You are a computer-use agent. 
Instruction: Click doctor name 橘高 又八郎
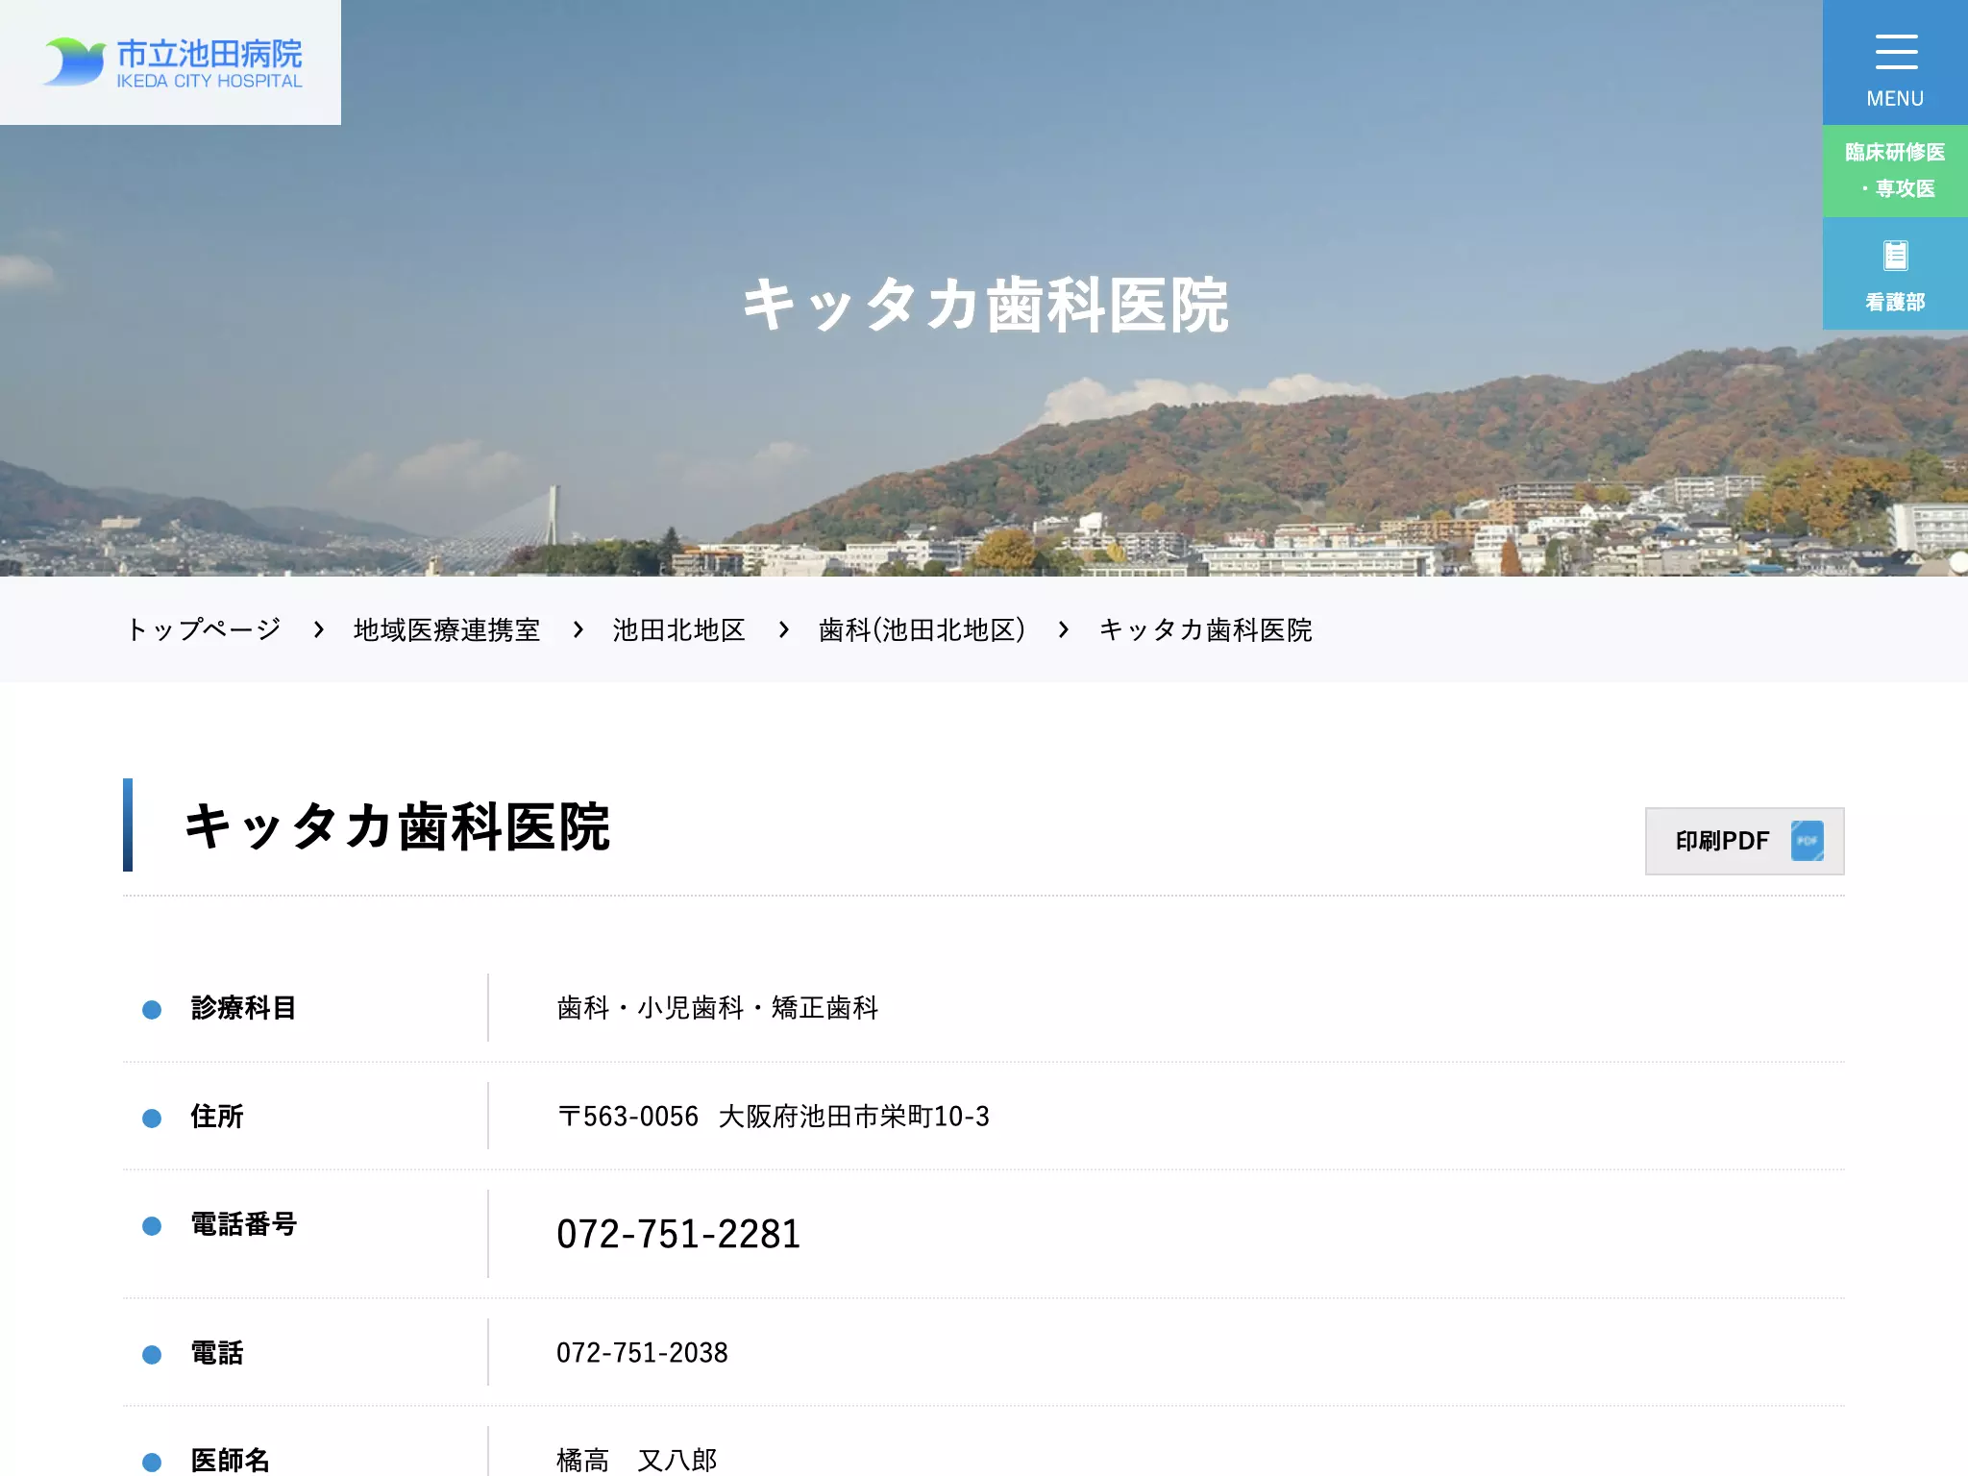click(637, 1461)
